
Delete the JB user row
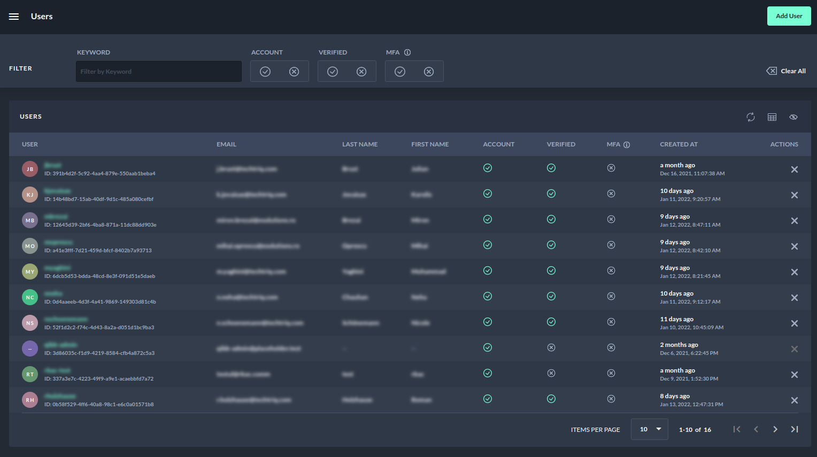[x=795, y=169]
